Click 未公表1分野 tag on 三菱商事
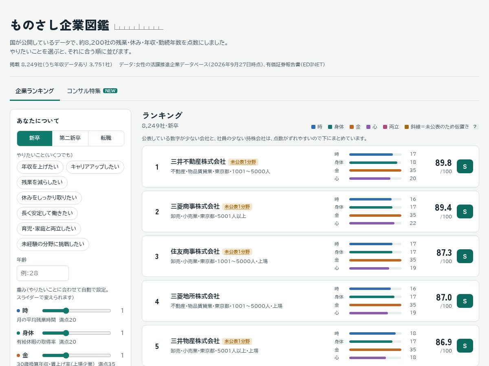Viewport: 489px width, 366px height. click(x=237, y=207)
